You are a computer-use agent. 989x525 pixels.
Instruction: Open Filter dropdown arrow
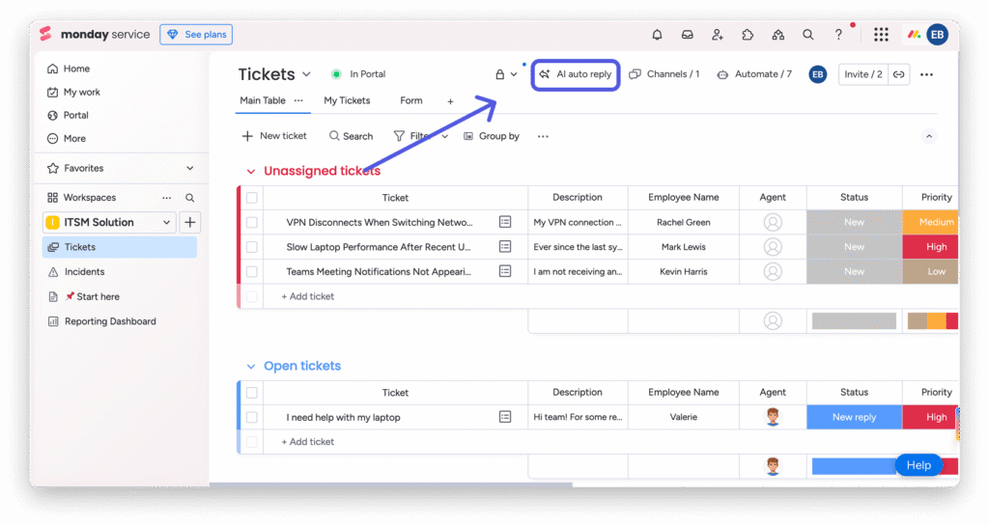444,136
